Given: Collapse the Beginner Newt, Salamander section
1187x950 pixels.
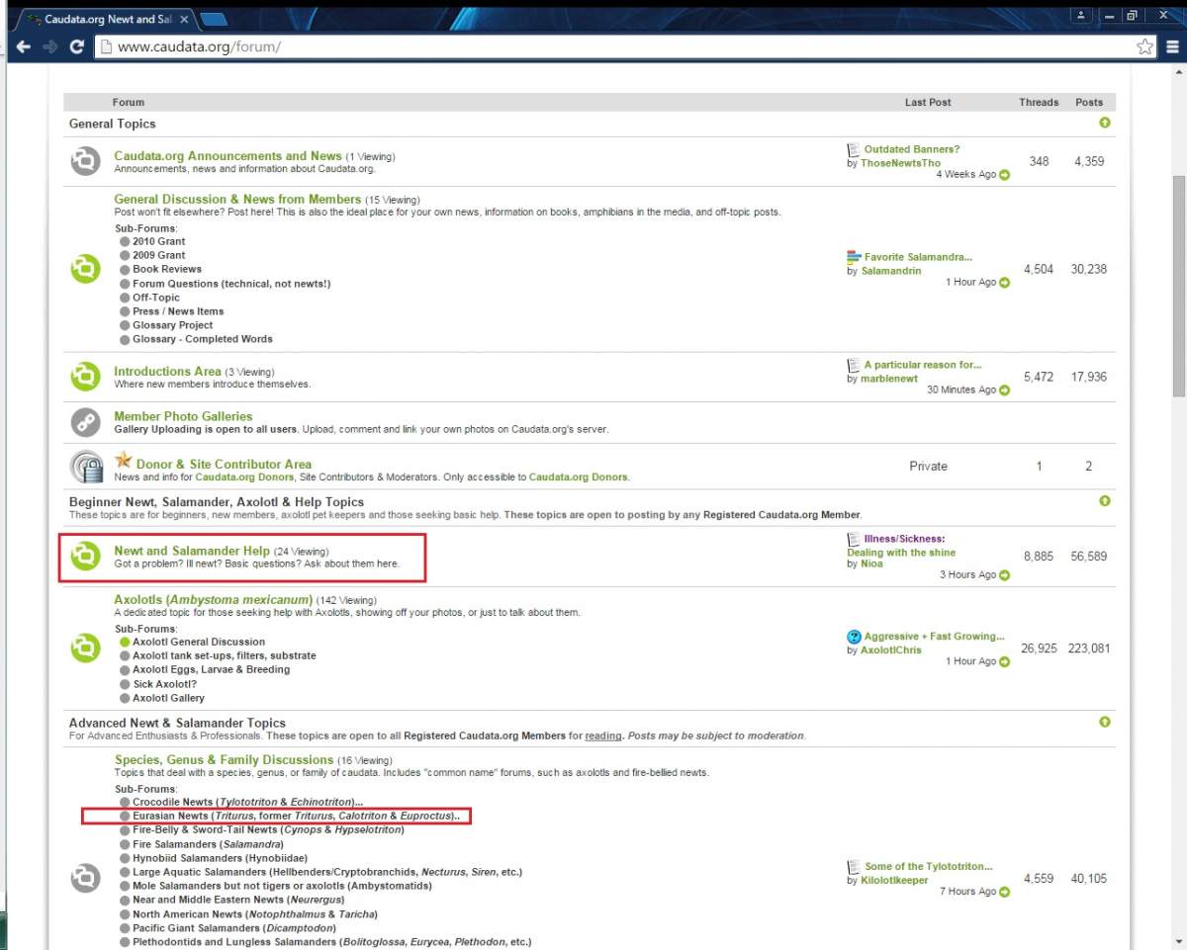Looking at the screenshot, I should click(x=1105, y=501).
